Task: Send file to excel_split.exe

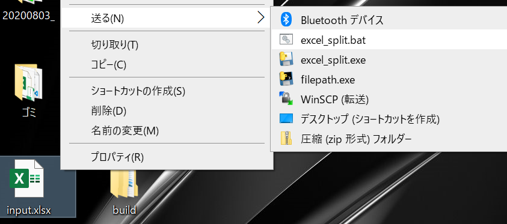Action: (389, 59)
